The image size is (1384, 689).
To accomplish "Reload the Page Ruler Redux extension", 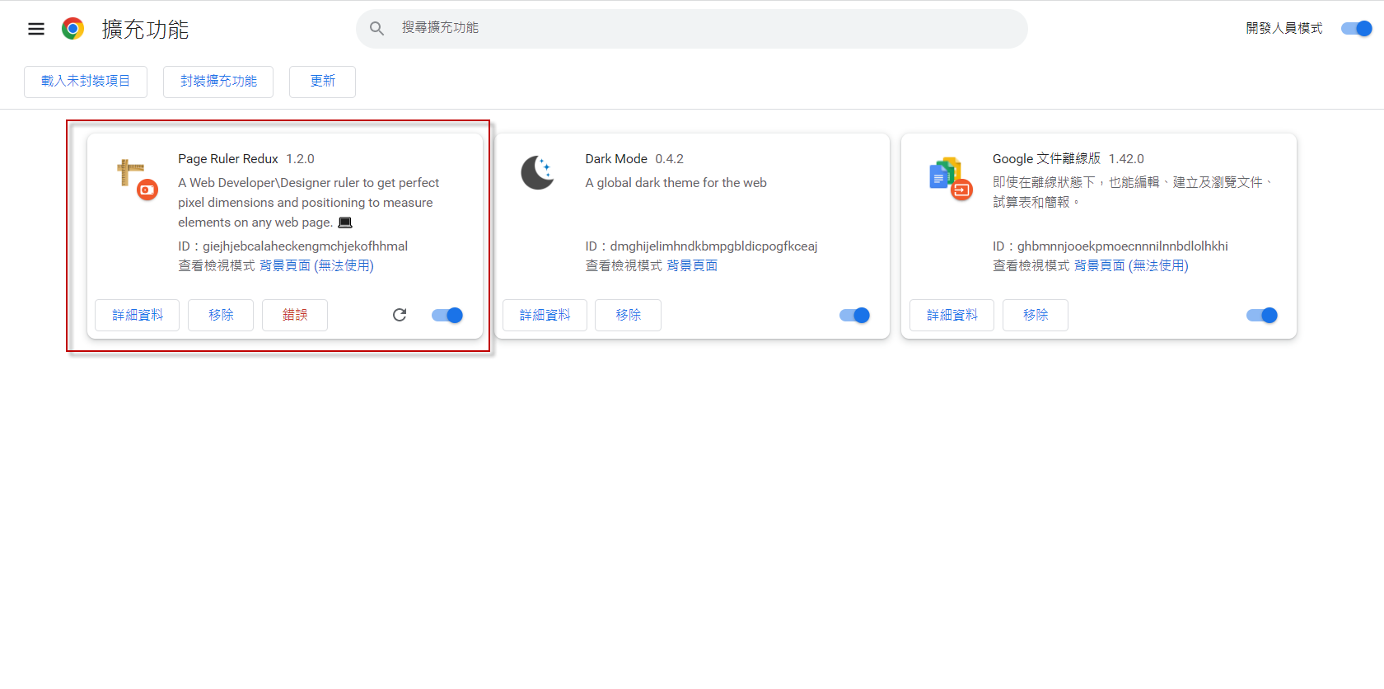I will [x=400, y=315].
